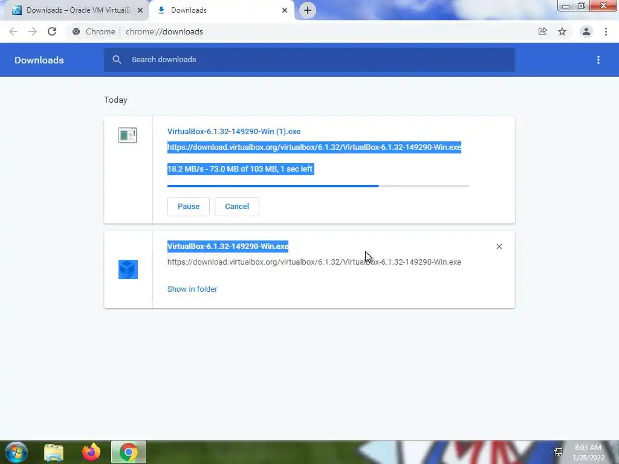The image size is (619, 464).
Task: Open Windows Explorer from the taskbar
Action: pyautogui.click(x=54, y=452)
